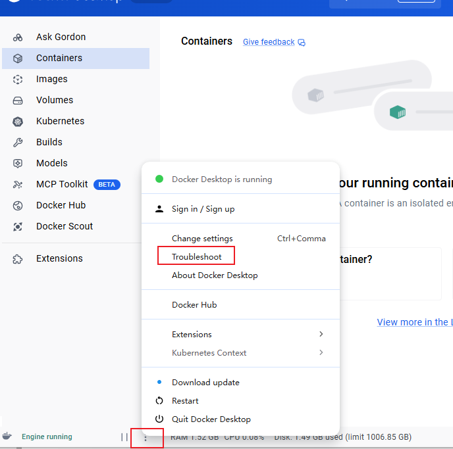Expand Extensions submenu chevron
The height and width of the screenshot is (449, 453).
(x=321, y=334)
